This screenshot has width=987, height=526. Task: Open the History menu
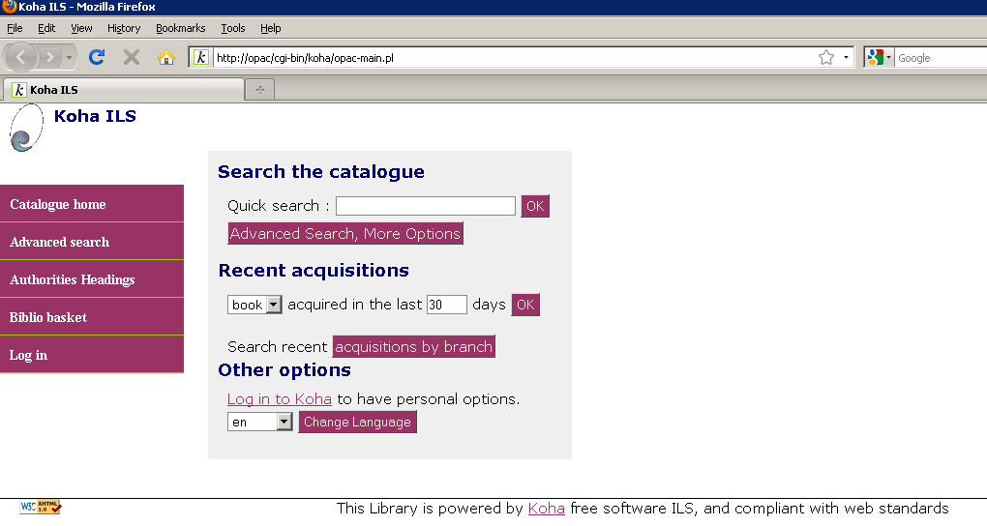(x=124, y=28)
